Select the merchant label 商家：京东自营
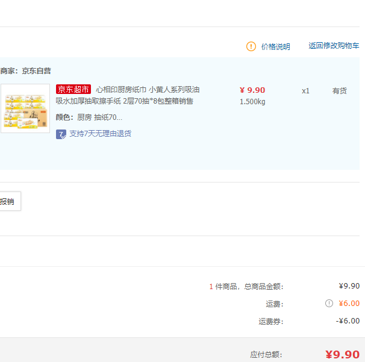Viewport: 365px width, 362px height. [x=25, y=70]
